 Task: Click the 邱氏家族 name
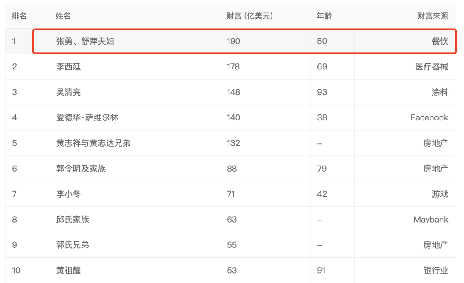click(x=73, y=220)
